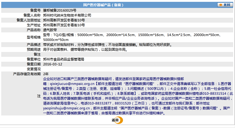Image resolution: width=235 pixels, height=128 pixels.
Task: Select product name 透气胶带
Action: (50, 30)
